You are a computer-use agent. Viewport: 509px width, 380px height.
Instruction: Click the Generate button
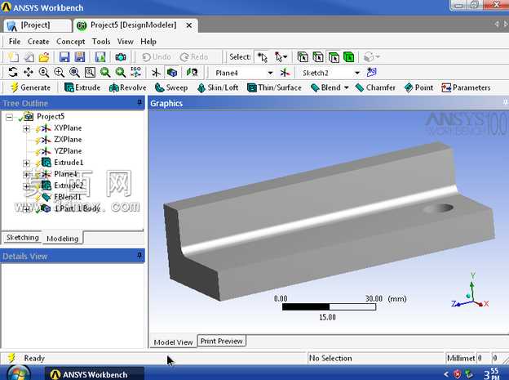[x=30, y=87]
